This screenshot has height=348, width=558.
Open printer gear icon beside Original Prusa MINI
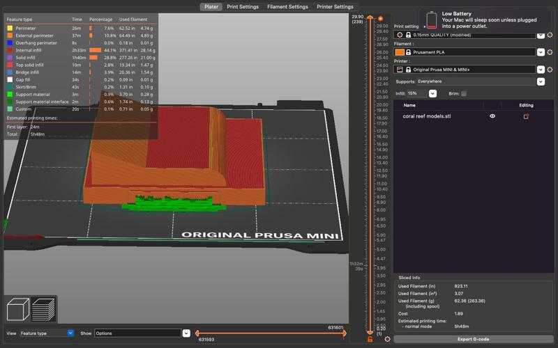[550, 70]
